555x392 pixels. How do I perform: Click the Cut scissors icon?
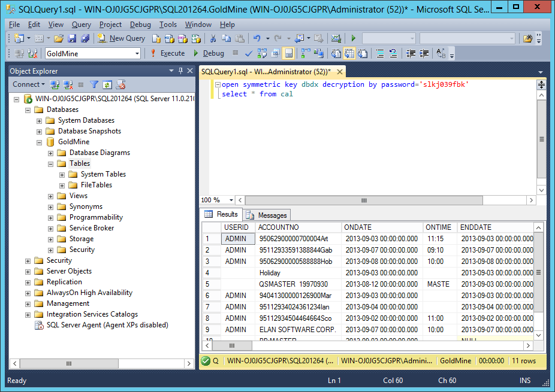[x=213, y=38]
